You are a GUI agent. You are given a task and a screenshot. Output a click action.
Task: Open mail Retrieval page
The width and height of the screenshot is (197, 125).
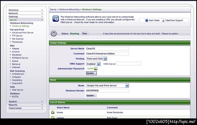[16, 64]
